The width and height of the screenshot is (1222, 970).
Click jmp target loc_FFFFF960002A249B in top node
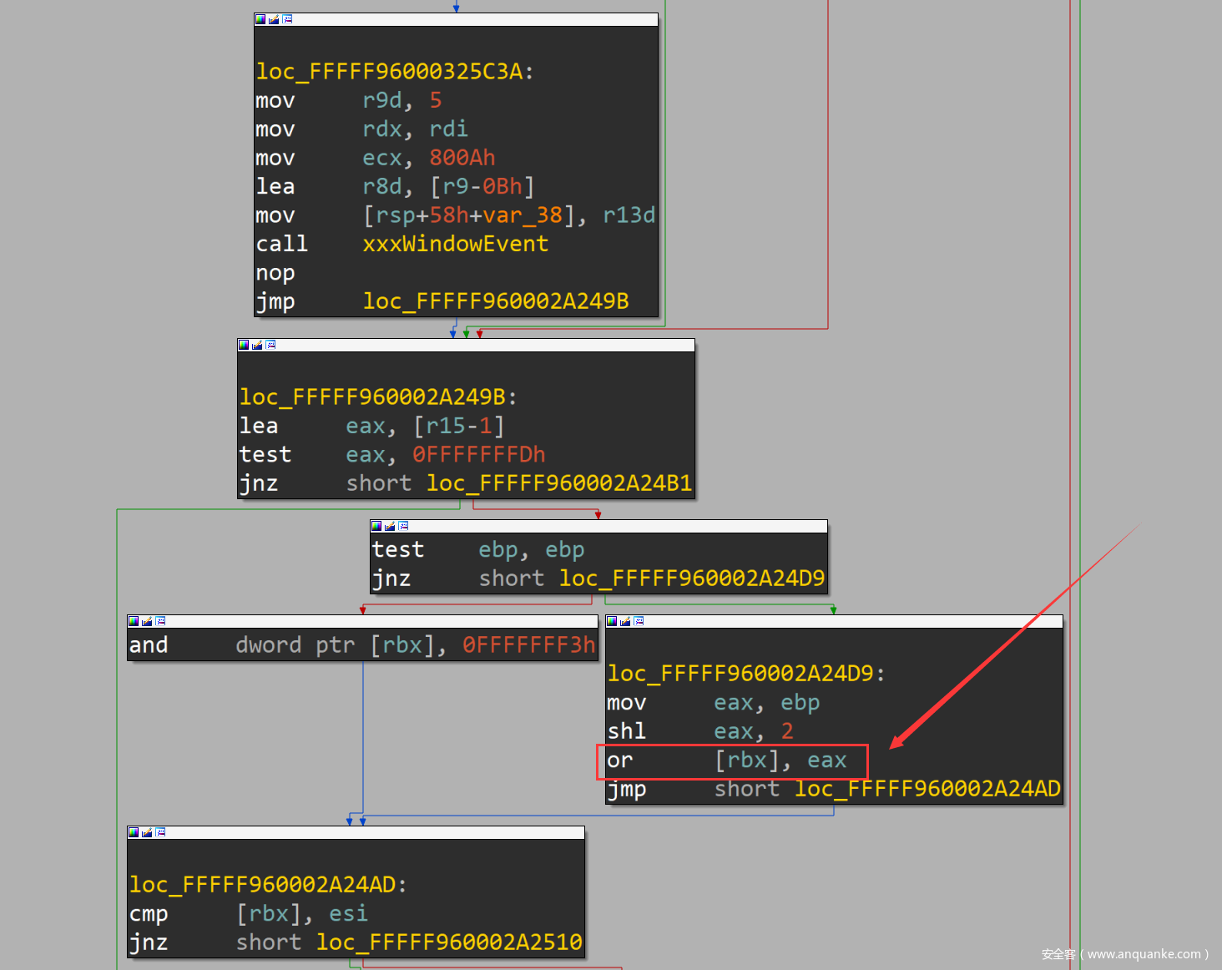pos(495,301)
